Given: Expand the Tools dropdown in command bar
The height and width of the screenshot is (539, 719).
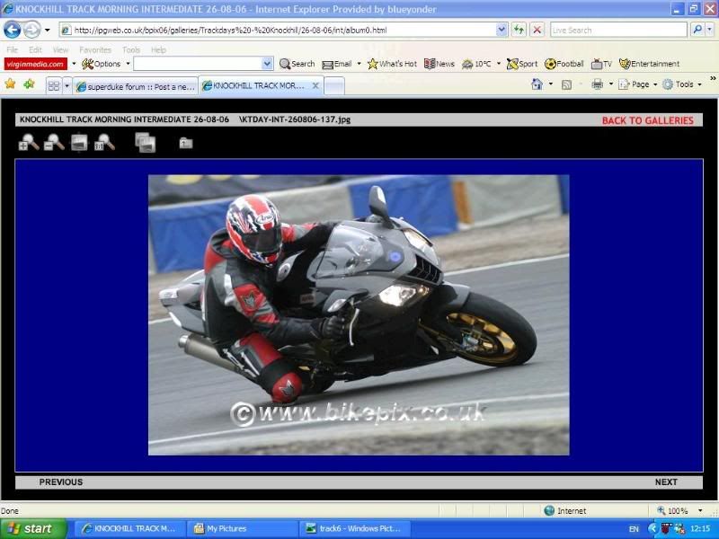Looking at the screenshot, I should (x=685, y=84).
